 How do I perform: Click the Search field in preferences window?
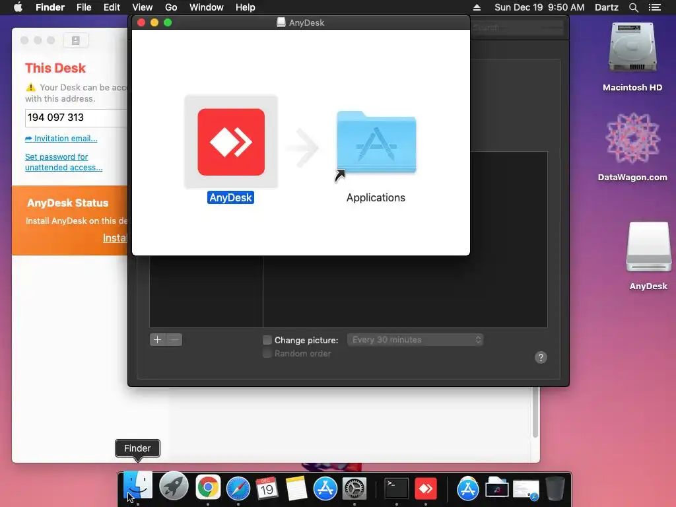pos(516,28)
